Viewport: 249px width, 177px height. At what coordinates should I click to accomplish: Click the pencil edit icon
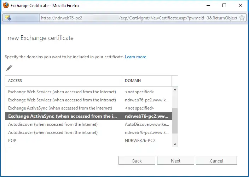(9, 68)
